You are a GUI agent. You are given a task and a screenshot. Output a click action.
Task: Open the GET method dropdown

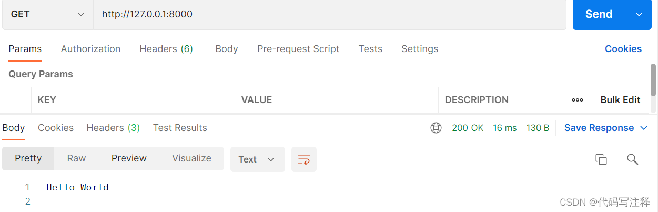47,14
